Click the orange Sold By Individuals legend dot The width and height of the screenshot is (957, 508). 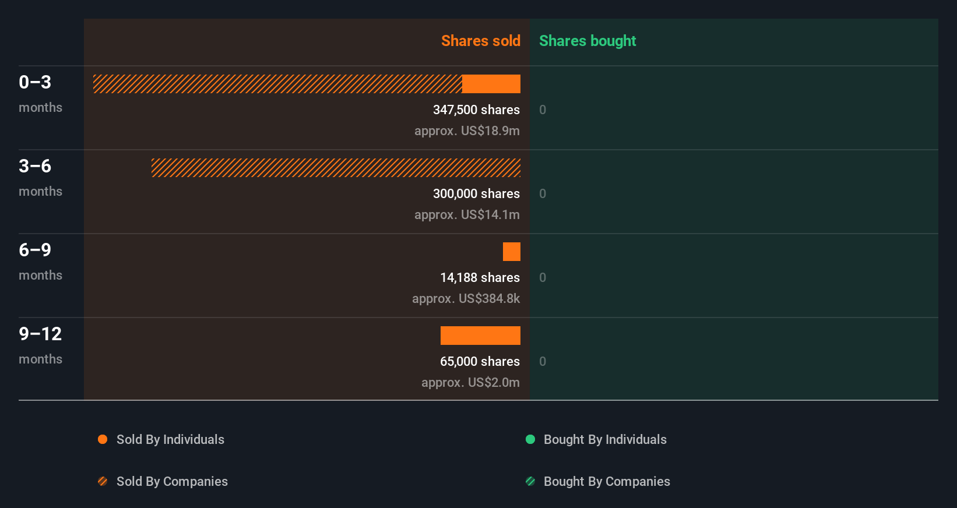(x=103, y=439)
